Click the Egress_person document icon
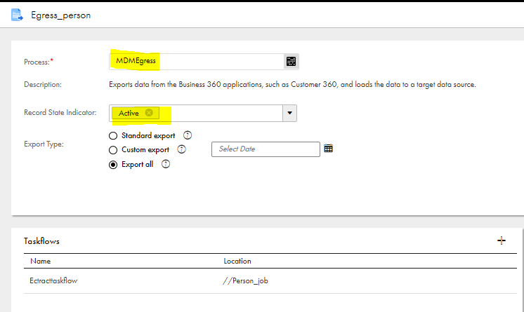The image size is (524, 312). click(17, 15)
